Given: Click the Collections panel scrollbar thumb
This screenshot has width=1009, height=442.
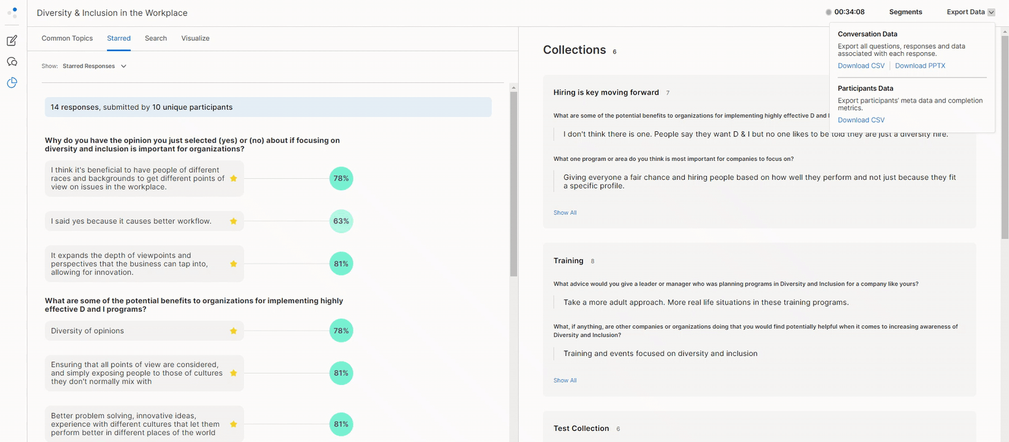Looking at the screenshot, I should tap(1005, 137).
